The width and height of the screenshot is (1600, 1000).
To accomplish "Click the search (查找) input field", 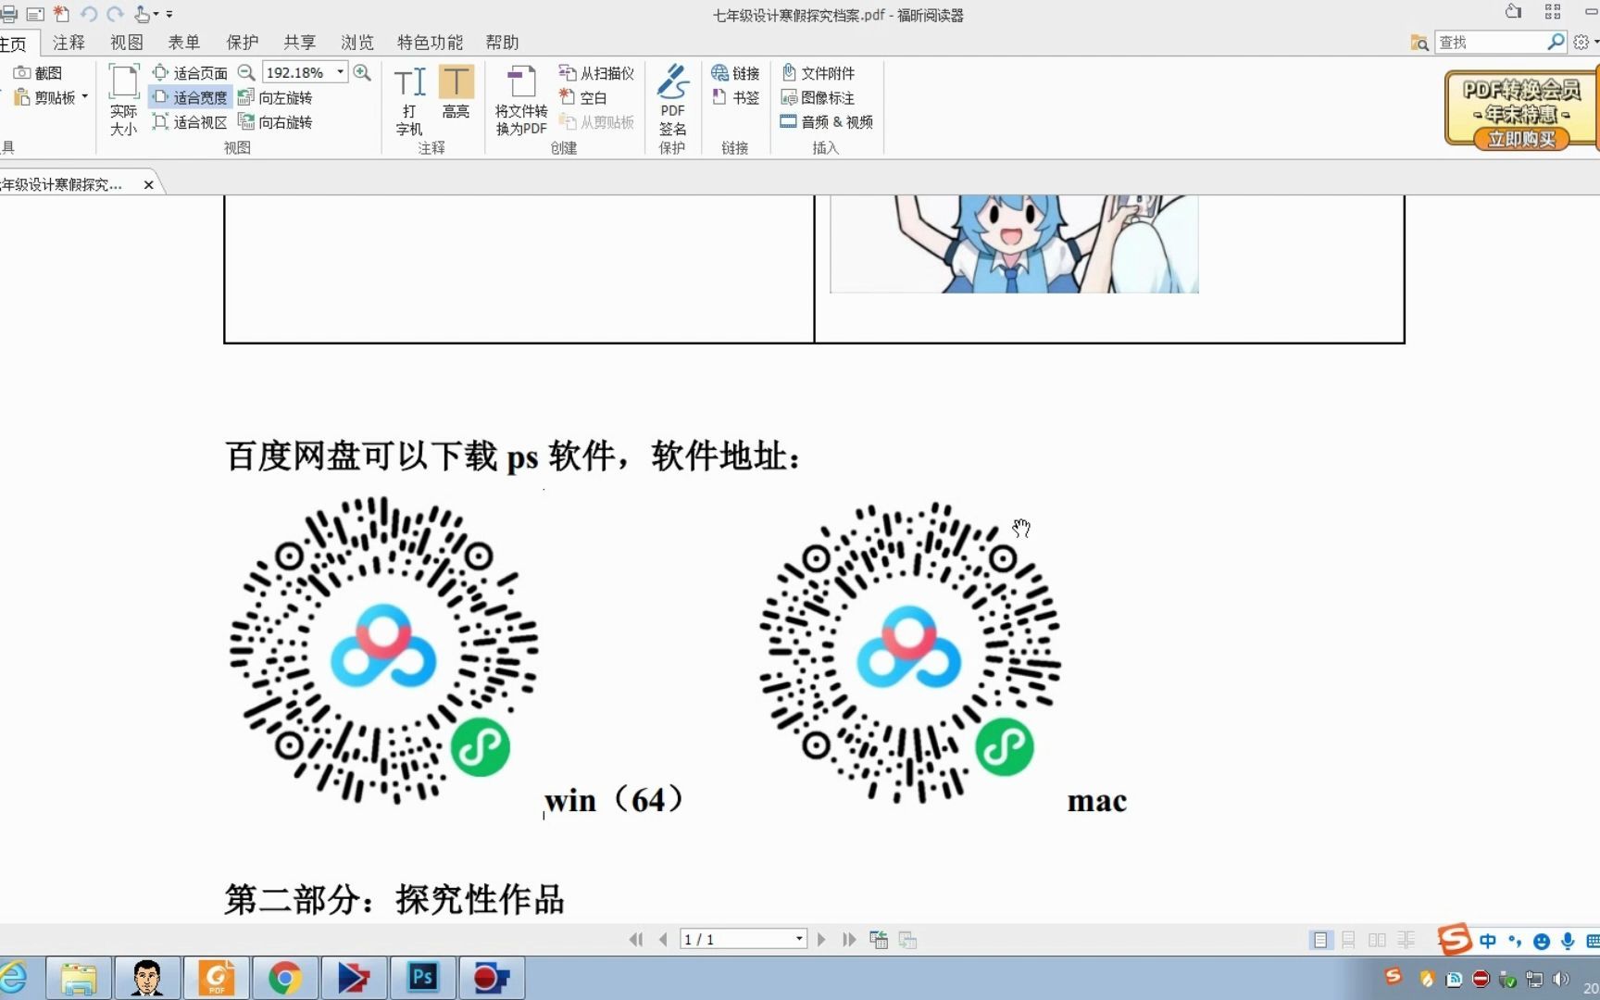I will click(x=1490, y=43).
